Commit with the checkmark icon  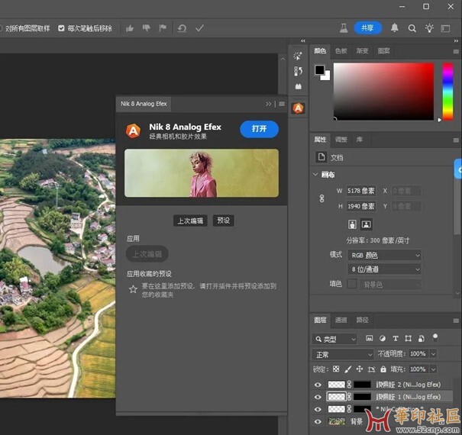[199, 28]
